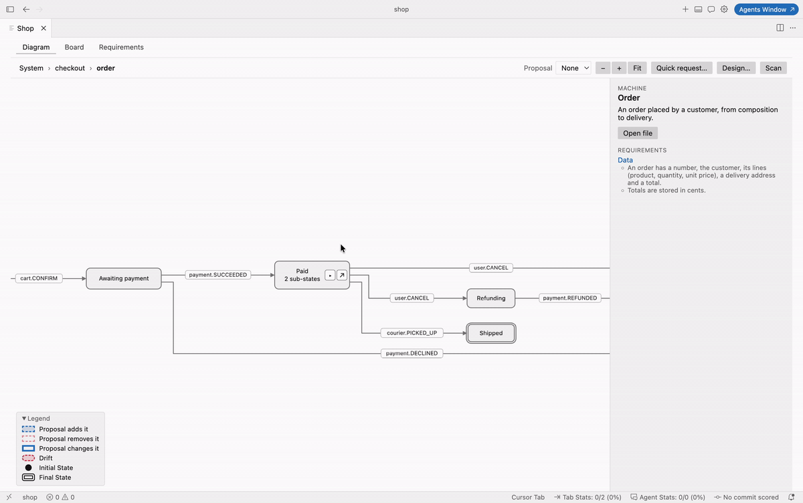Viewport: 803px width, 503px height.
Task: Navigate to System in breadcrumb
Action: point(31,68)
